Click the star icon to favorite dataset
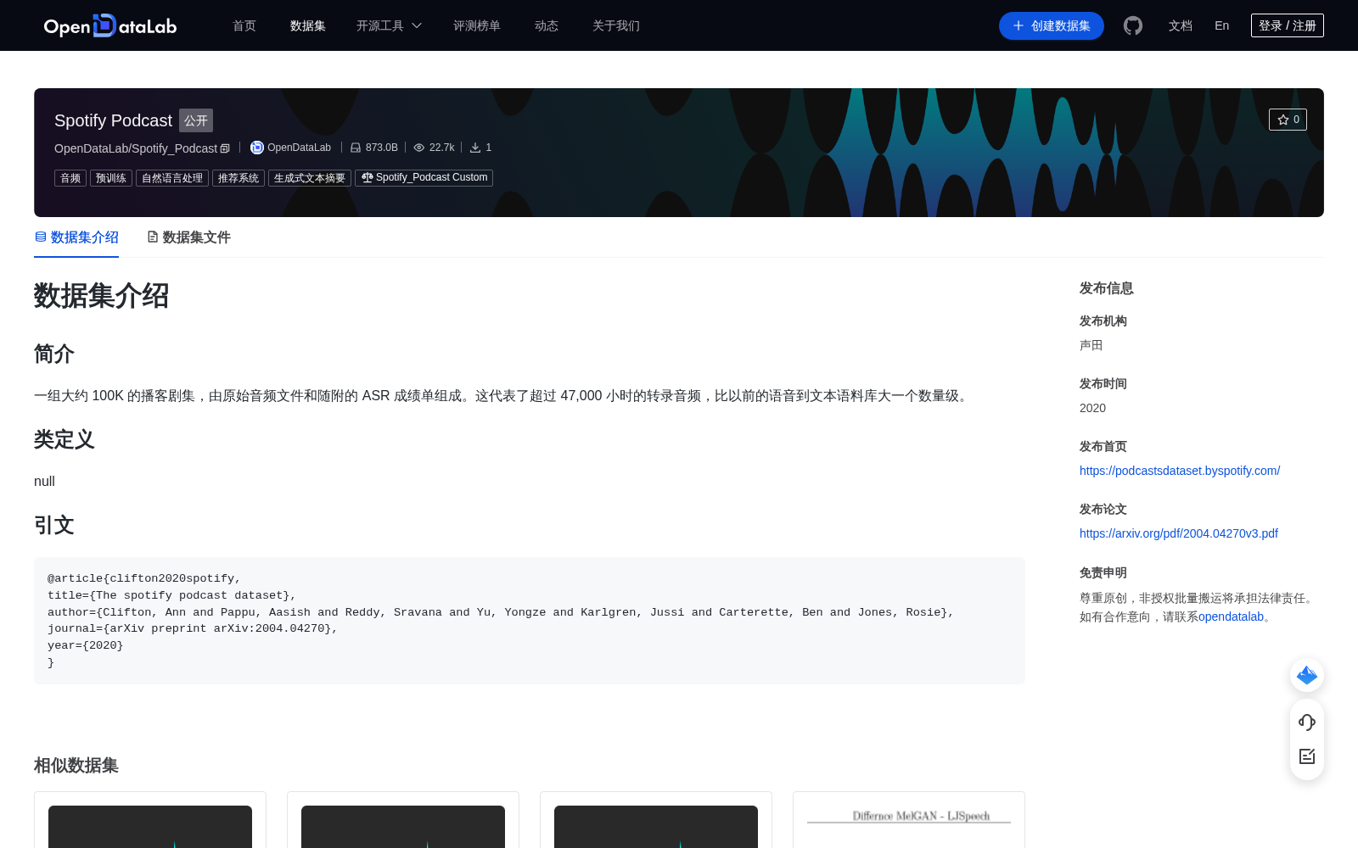 pos(1283,120)
